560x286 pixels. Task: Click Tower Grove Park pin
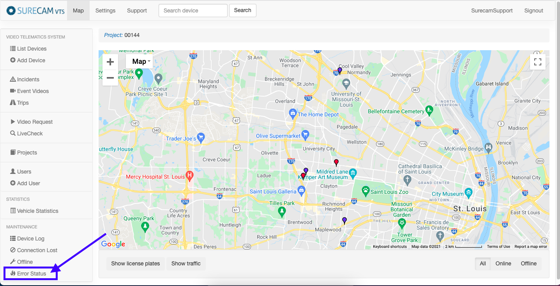(402, 223)
